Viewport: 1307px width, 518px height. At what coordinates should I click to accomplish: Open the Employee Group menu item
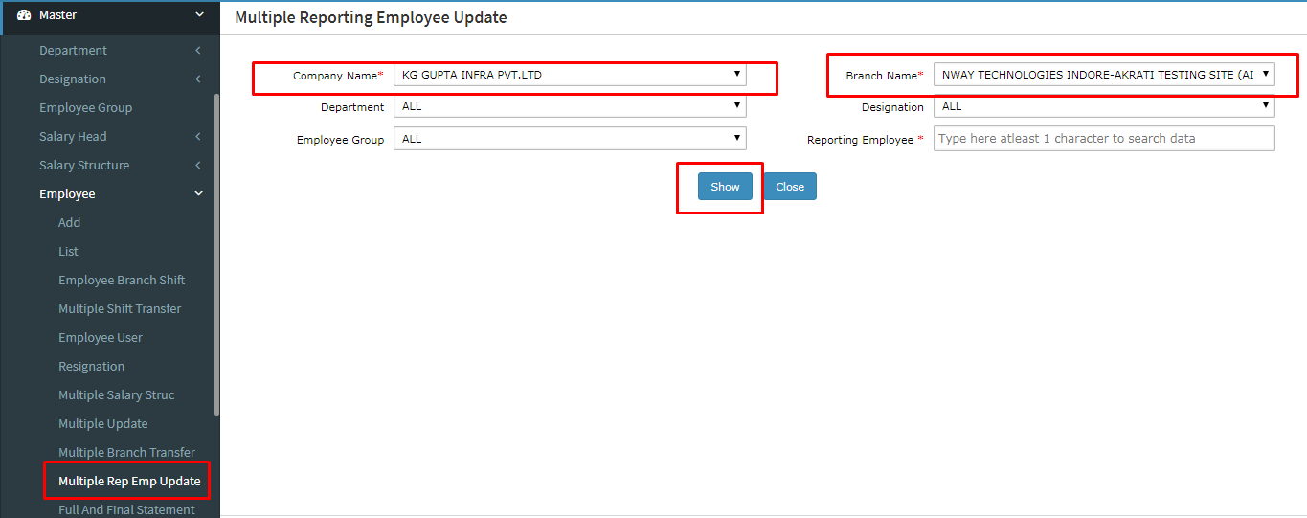click(x=85, y=108)
